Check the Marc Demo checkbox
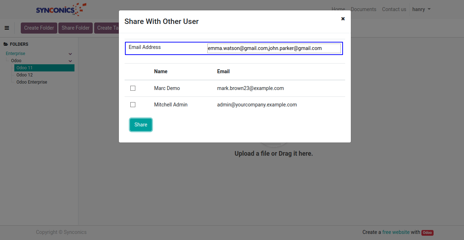464x240 pixels. [x=133, y=88]
